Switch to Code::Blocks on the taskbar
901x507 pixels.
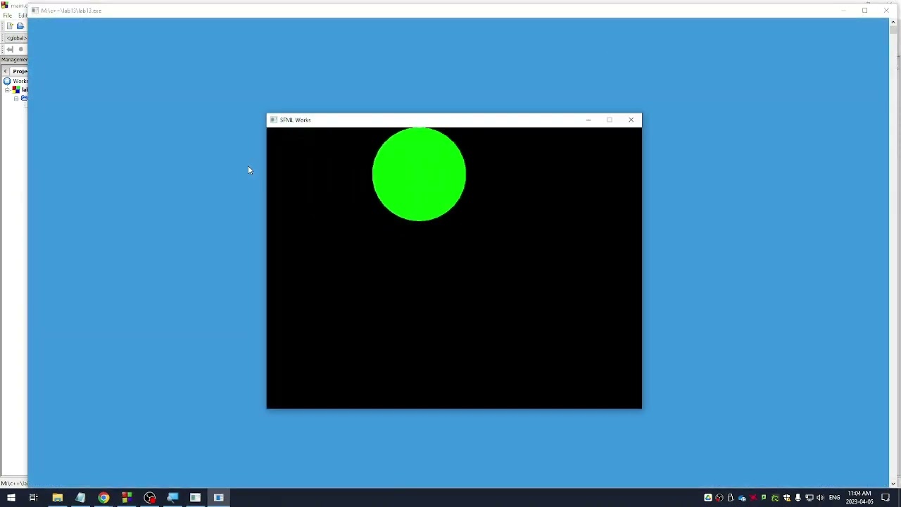point(127,498)
